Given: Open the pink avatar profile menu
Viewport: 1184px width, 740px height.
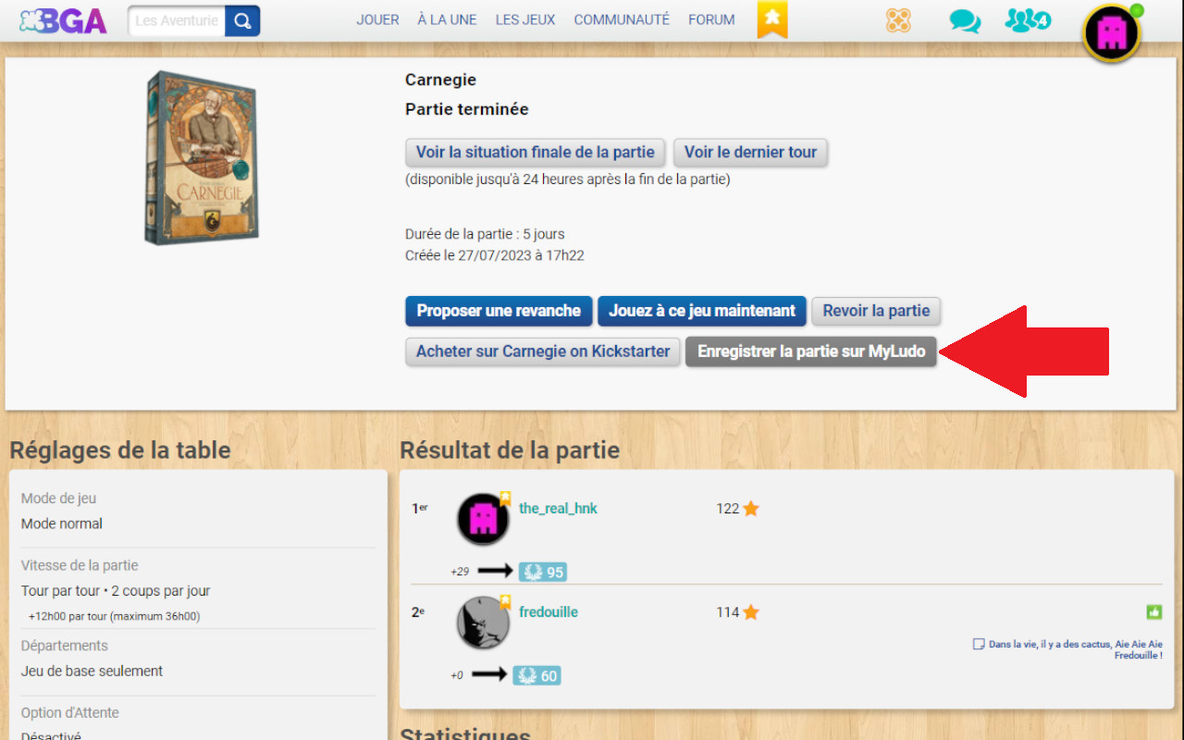Looking at the screenshot, I should (1112, 34).
